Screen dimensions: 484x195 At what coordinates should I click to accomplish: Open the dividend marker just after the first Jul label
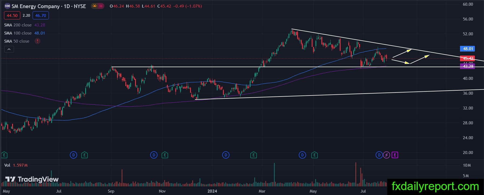pos(73,155)
